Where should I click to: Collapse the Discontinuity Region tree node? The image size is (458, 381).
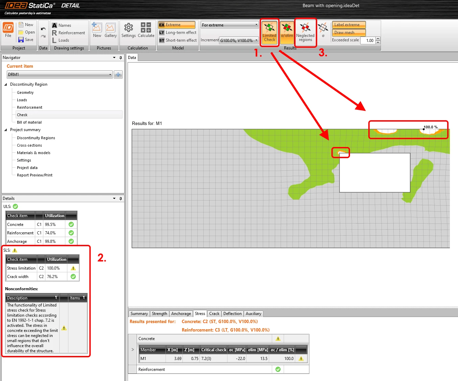pyautogui.click(x=6, y=84)
